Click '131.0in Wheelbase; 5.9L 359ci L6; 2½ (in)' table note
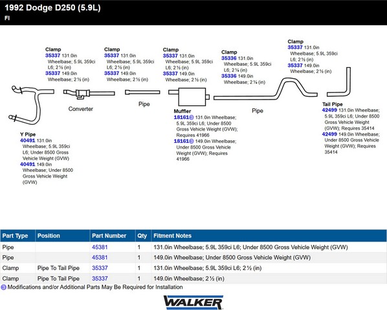The width and height of the screenshot is (387, 310). point(208,268)
